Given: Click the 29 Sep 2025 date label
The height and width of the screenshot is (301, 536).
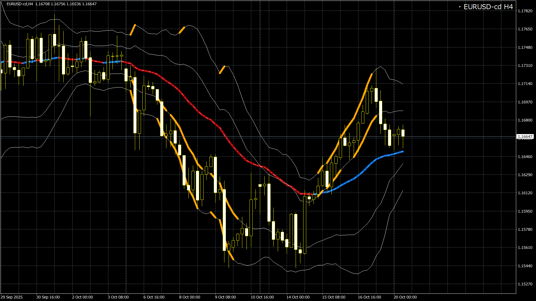Looking at the screenshot, I should (x=12, y=297).
